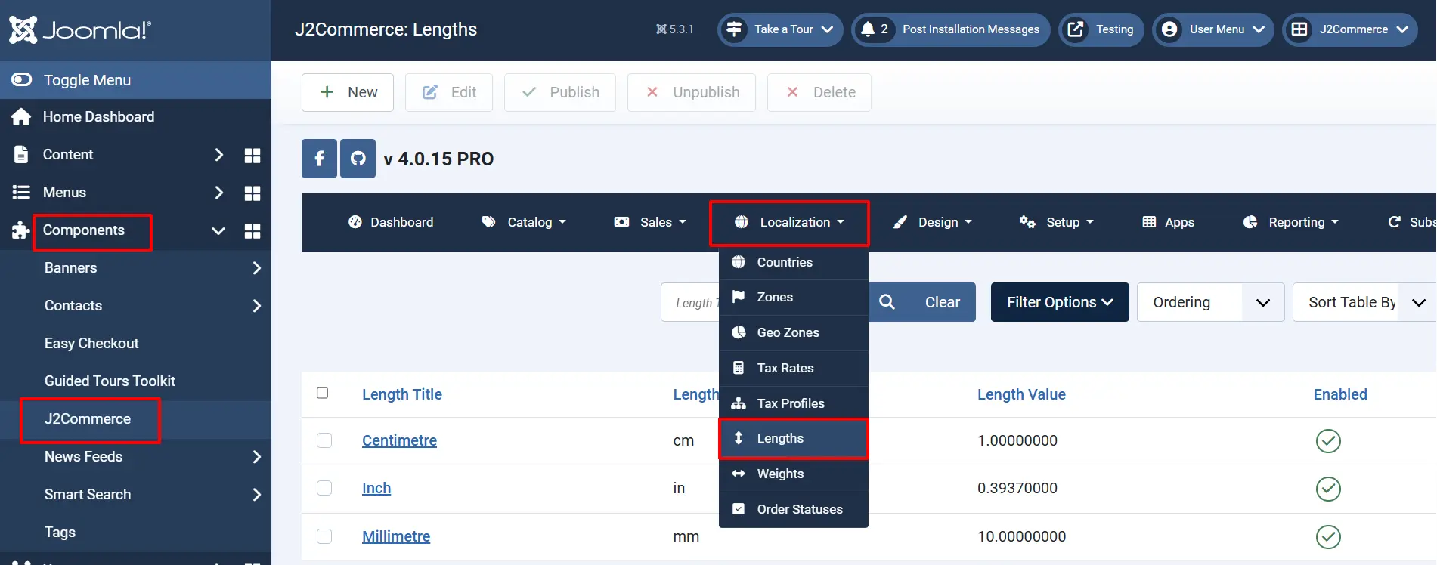Toggle the sidebar menu
The width and height of the screenshot is (1437, 565).
[135, 80]
